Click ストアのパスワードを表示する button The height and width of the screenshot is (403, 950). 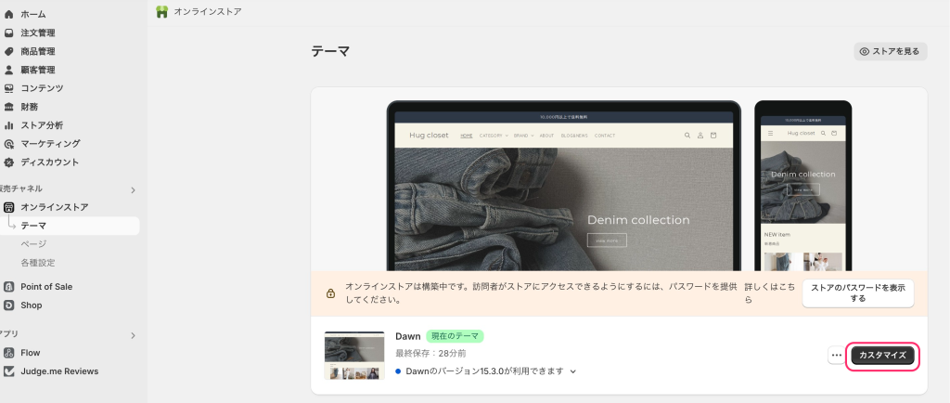pyautogui.click(x=857, y=293)
